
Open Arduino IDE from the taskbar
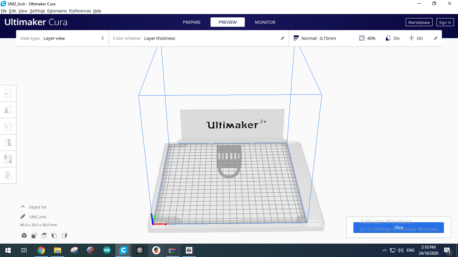click(107, 250)
